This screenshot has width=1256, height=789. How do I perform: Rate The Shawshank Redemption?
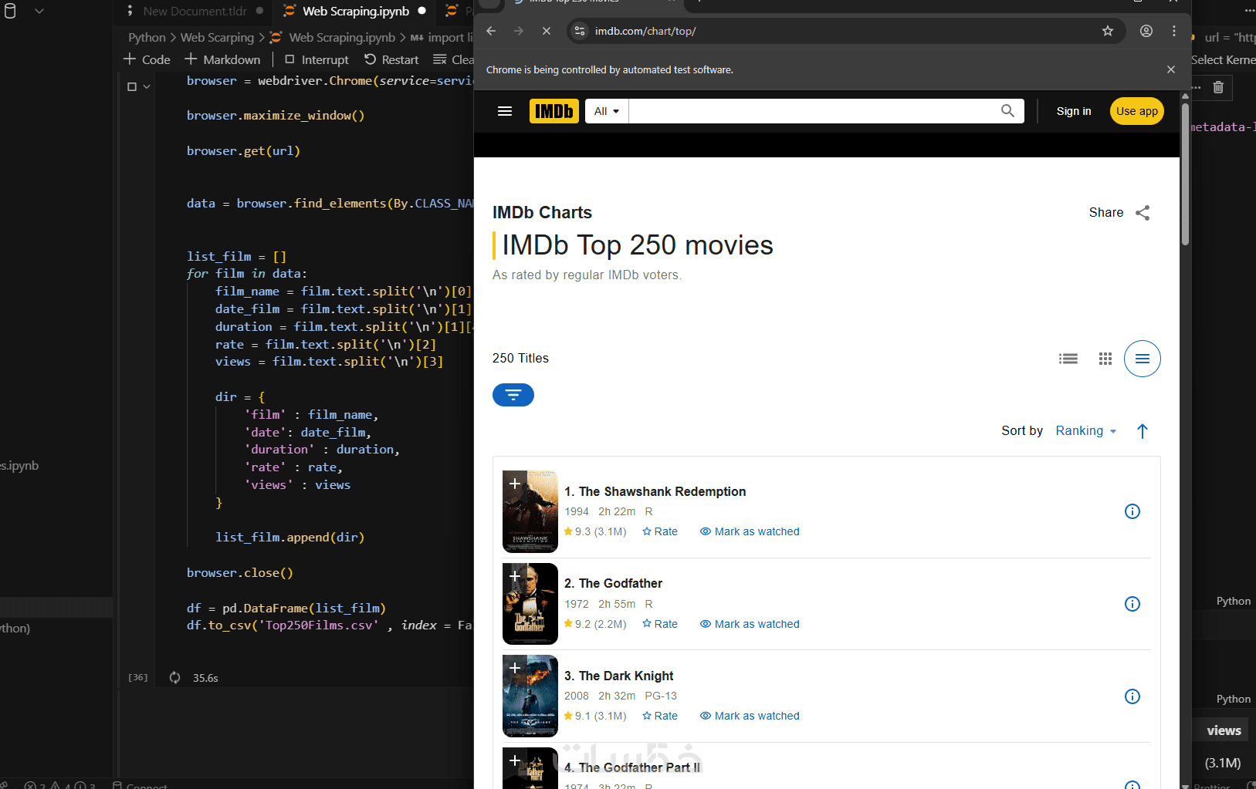[x=660, y=531]
